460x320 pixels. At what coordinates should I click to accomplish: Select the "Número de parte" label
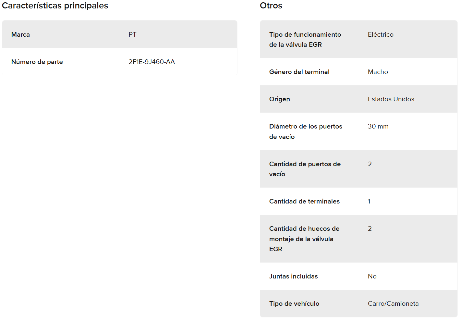37,62
